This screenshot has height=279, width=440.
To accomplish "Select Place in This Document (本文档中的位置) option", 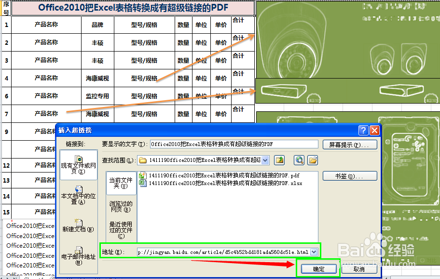I will pyautogui.click(x=79, y=195).
